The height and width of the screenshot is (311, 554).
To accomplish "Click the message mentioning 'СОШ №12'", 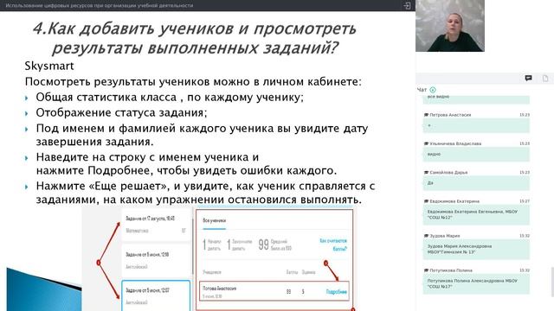I will pos(476,215).
